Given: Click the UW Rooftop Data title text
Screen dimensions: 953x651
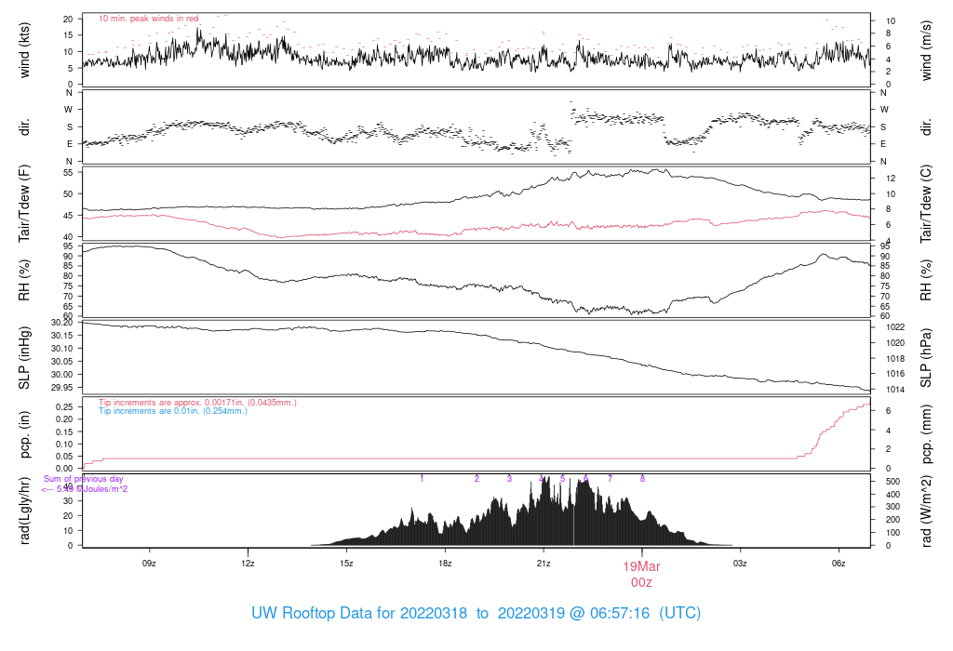Looking at the screenshot, I should [476, 614].
